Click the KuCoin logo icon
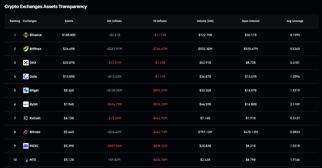The width and height of the screenshot is (322, 168). (26, 118)
